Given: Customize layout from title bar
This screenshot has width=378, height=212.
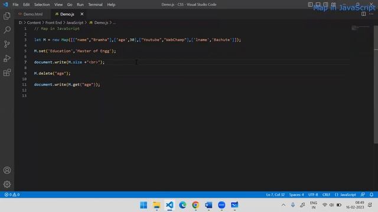Looking at the screenshot, I should [x=333, y=4].
